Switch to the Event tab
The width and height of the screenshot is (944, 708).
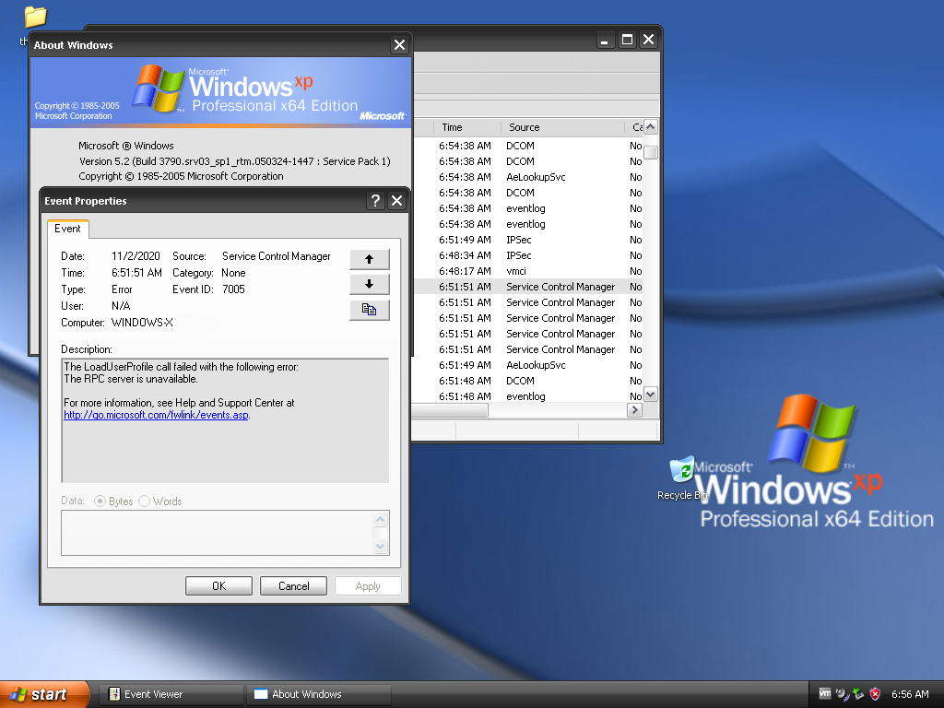(x=67, y=229)
